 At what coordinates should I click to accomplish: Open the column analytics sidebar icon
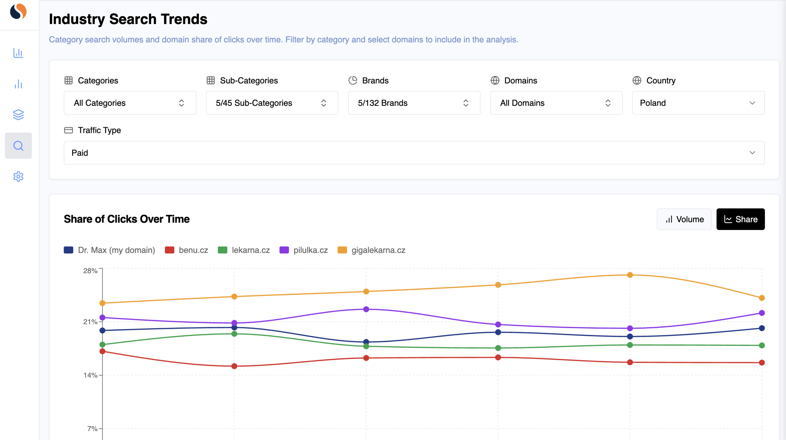click(18, 84)
